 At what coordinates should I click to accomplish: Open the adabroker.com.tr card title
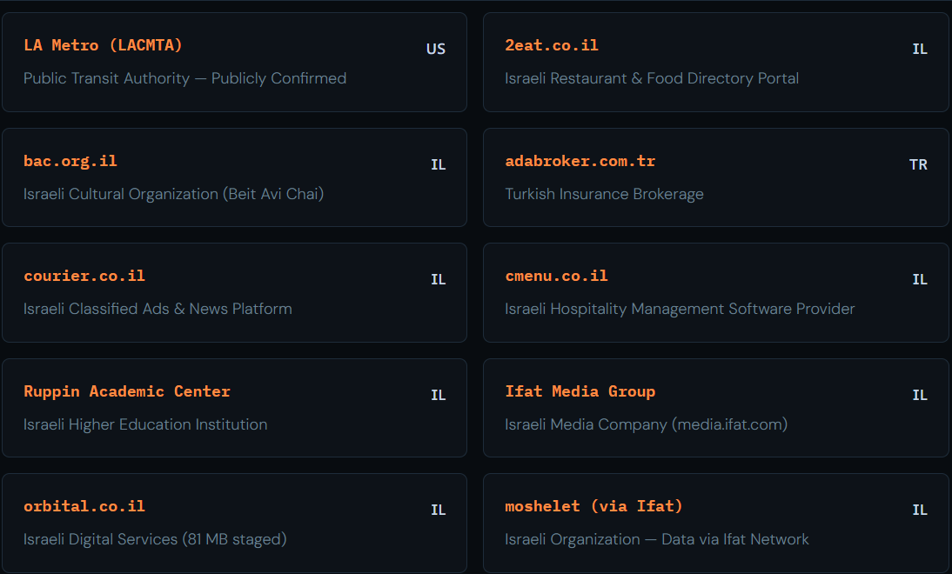pyautogui.click(x=580, y=162)
